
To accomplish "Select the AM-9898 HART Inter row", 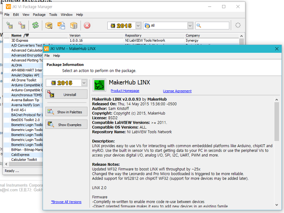I will pyautogui.click(x=23, y=70).
